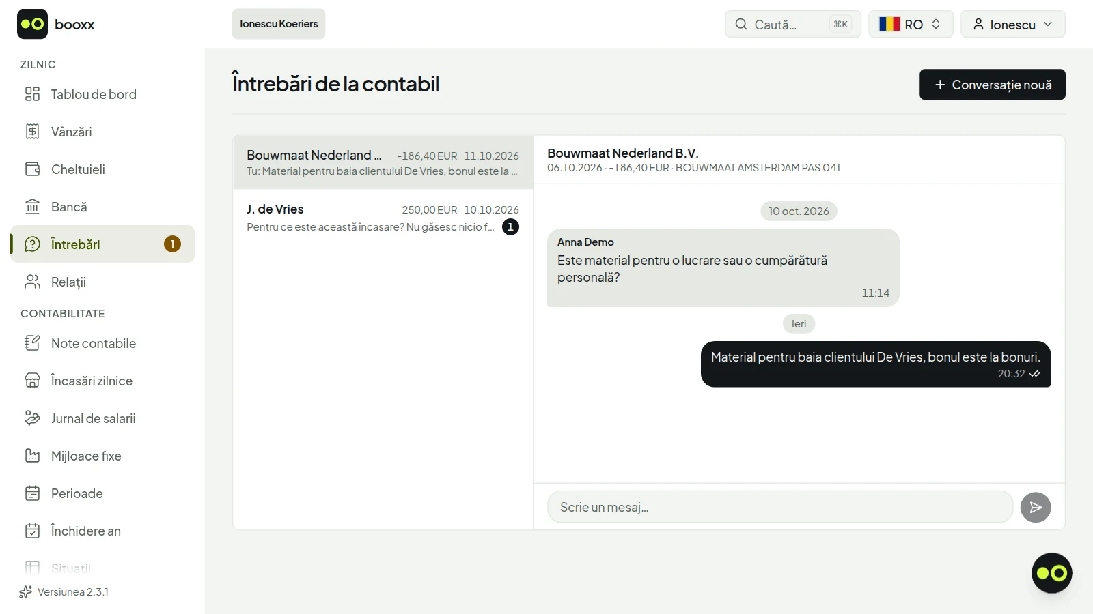Viewport: 1093px width, 614px height.
Task: Expand the RO language selector
Action: tap(911, 24)
